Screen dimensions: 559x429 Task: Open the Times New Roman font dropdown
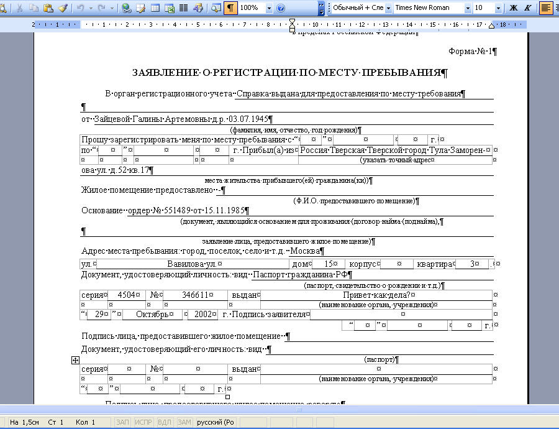click(468, 8)
